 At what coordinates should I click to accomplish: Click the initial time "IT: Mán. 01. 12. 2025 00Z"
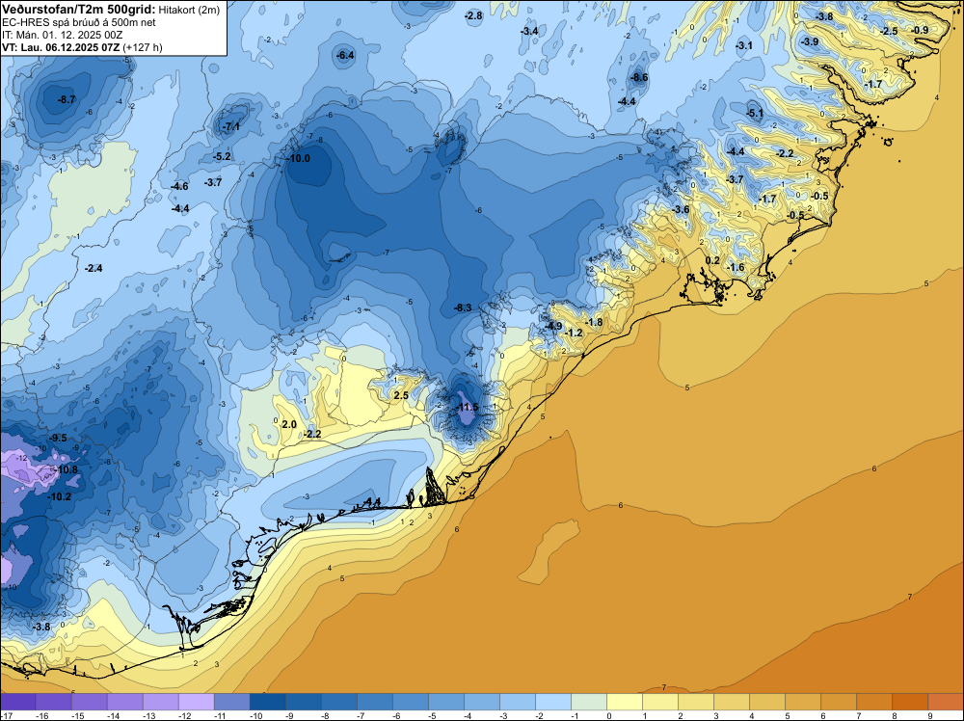click(64, 35)
